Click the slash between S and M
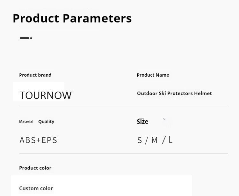The width and height of the screenshot is (239, 196). point(147,140)
